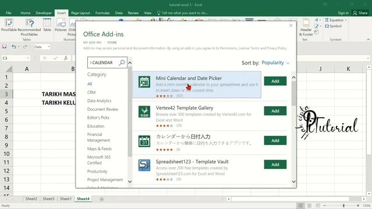The height and width of the screenshot is (209, 372).
Task: Close the Office Add-ins dialog
Action: (x=291, y=26)
